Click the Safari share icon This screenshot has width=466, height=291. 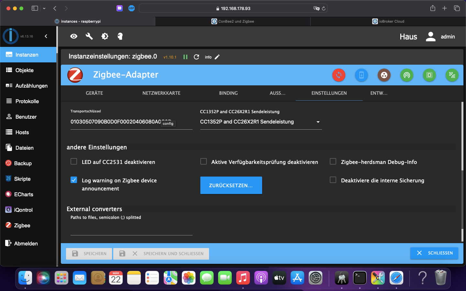point(433,8)
